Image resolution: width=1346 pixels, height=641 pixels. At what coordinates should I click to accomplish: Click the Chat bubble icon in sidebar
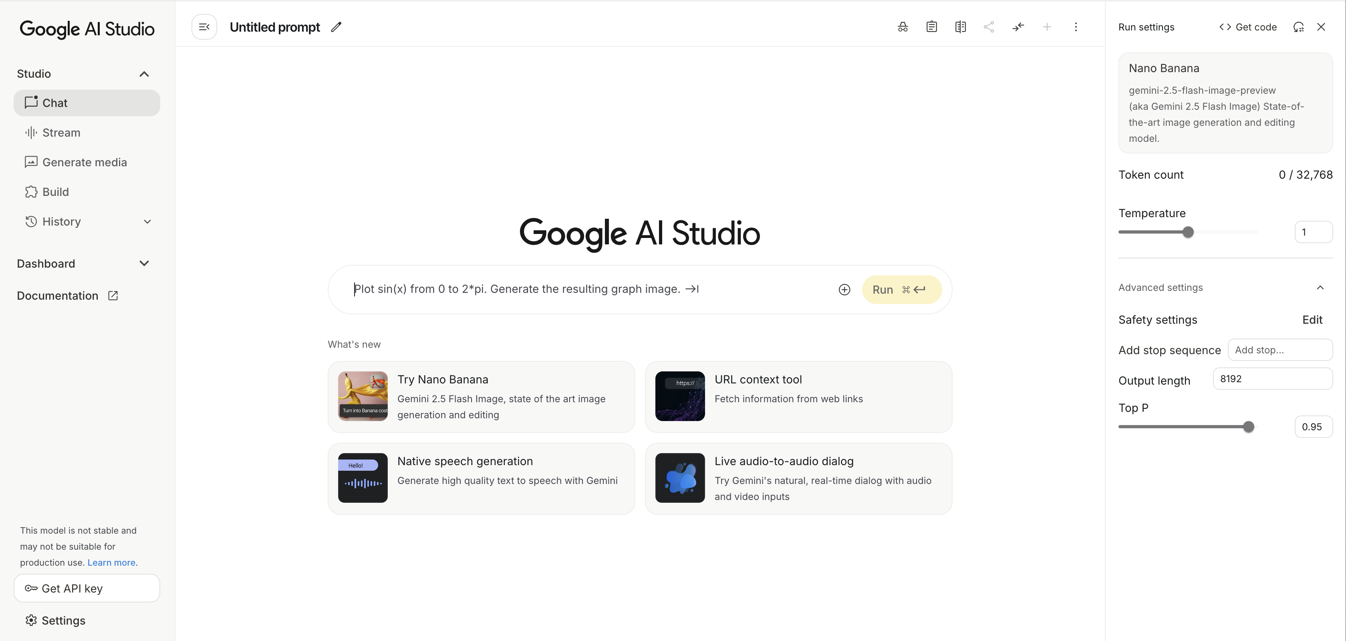tap(31, 102)
